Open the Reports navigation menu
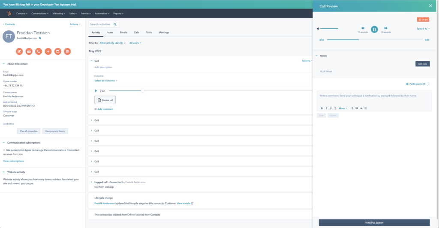Image resolution: width=439 pixels, height=228 pixels. tap(118, 13)
